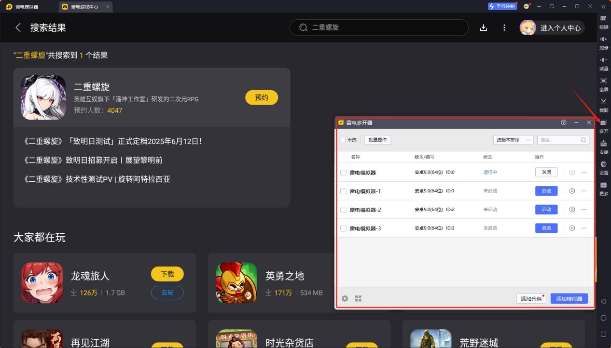611x348 pixels.
Task: Click 关闭 button for running 雷电模拟器
Action: pos(546,172)
